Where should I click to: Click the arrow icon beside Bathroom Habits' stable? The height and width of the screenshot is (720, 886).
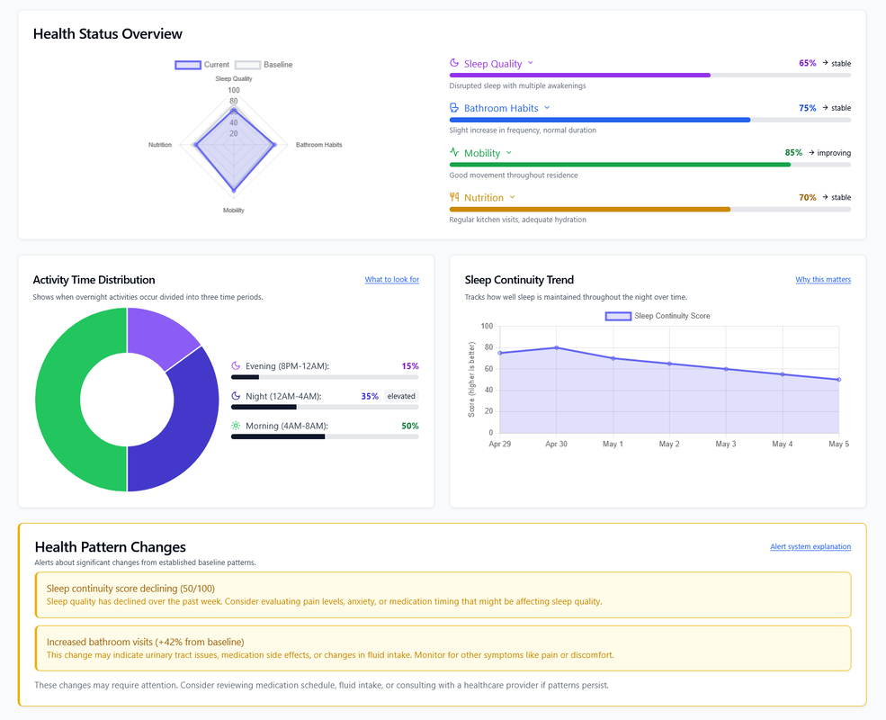(825, 107)
